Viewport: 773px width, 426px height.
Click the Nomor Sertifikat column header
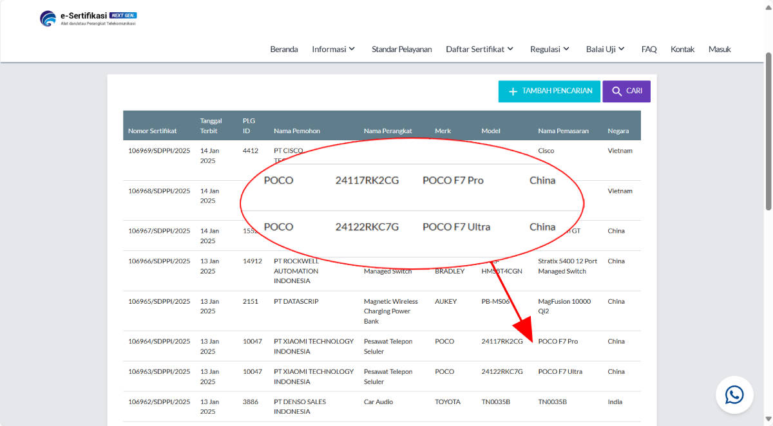[153, 131]
